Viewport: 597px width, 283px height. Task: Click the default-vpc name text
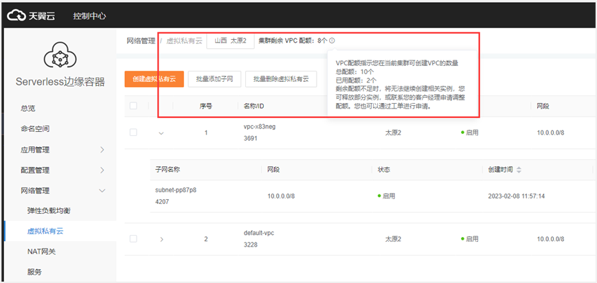point(259,233)
